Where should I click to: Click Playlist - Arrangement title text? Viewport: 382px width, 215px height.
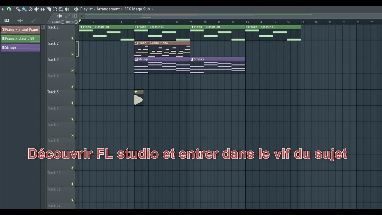[100, 9]
